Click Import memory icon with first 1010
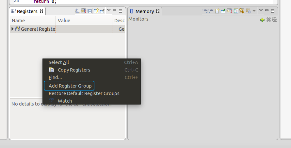 [205, 11]
